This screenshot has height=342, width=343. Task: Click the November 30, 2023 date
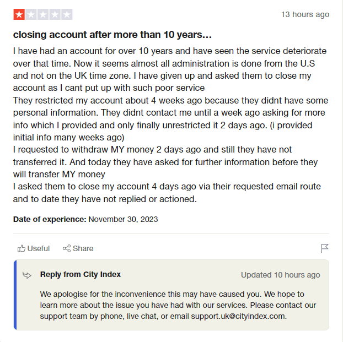[x=123, y=219]
